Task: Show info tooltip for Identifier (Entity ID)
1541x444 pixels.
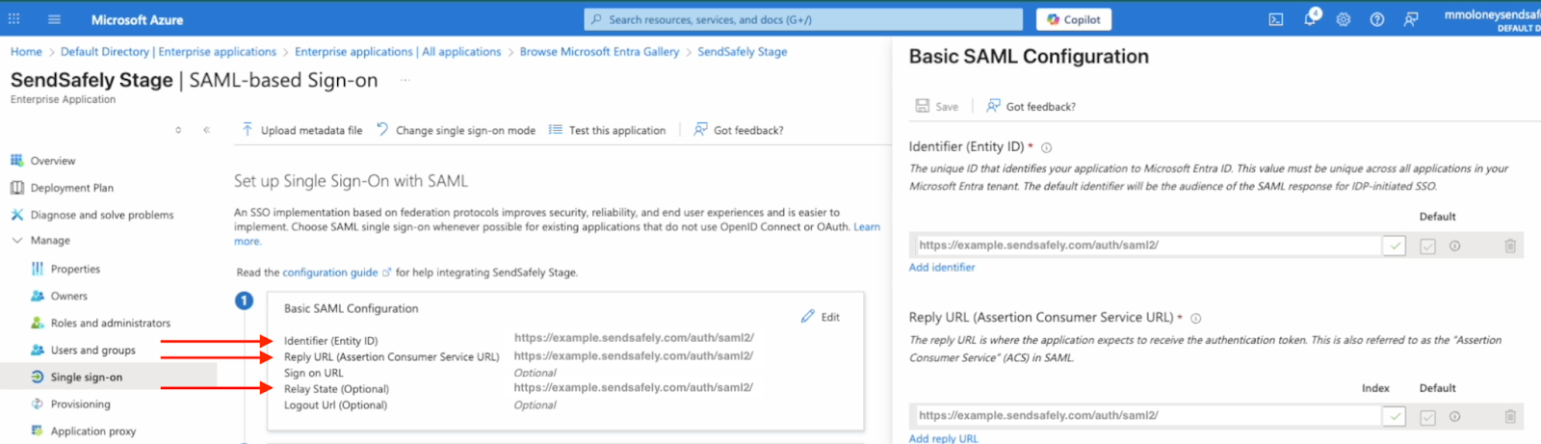Action: click(1046, 147)
